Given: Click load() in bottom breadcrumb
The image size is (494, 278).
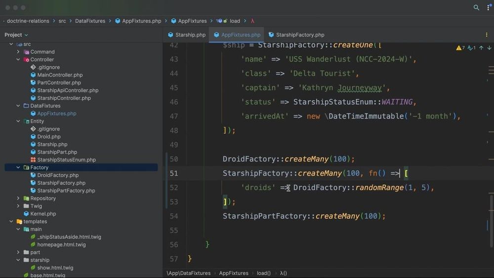Looking at the screenshot, I should tap(263, 273).
